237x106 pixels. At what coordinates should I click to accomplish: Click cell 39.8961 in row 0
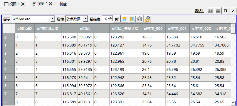coord(85,37)
